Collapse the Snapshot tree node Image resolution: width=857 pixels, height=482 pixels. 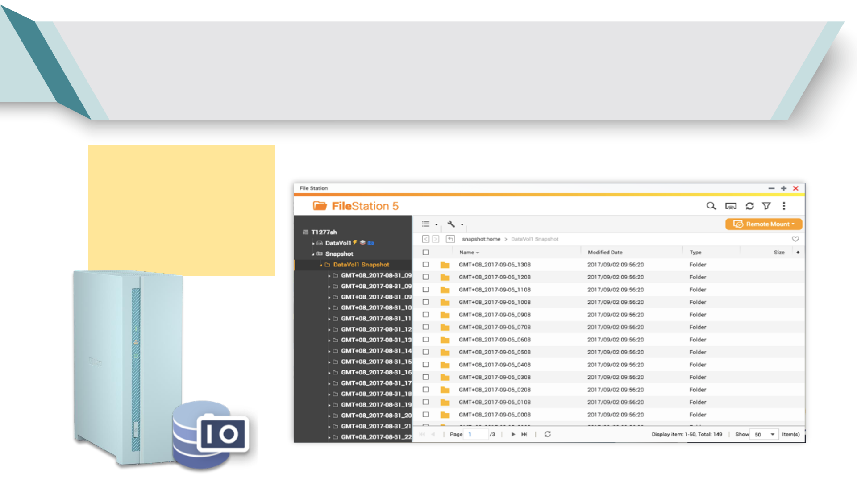[313, 254]
